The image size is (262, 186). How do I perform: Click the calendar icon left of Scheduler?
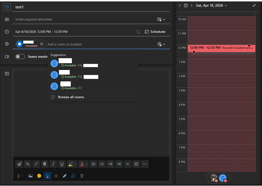(138, 32)
